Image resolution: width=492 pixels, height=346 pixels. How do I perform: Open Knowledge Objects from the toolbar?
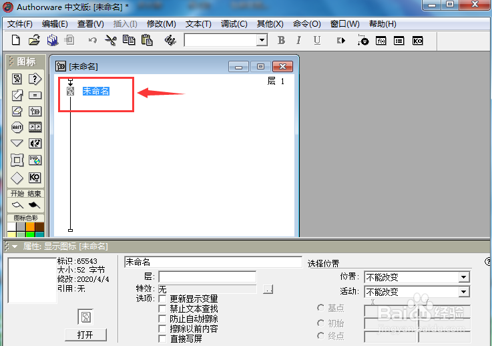[x=417, y=41]
